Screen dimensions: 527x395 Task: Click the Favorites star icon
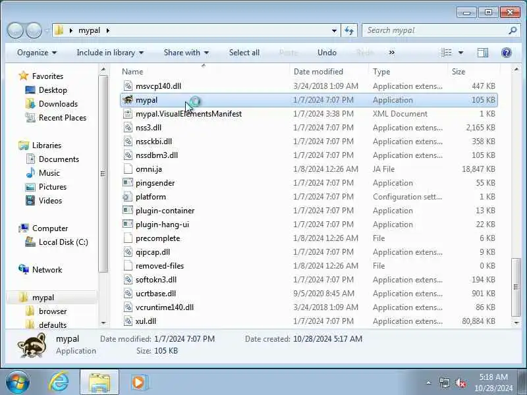pyautogui.click(x=24, y=76)
